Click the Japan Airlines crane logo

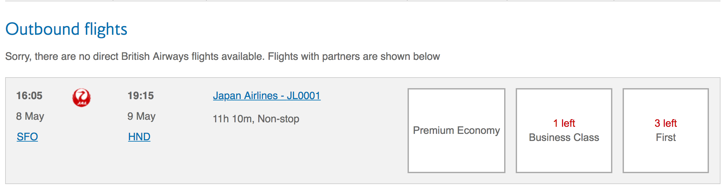click(x=81, y=98)
